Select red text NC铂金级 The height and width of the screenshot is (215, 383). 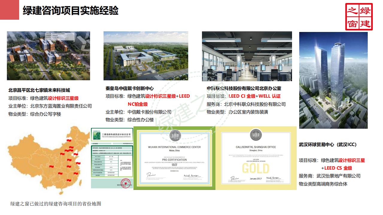pyautogui.click(x=138, y=104)
